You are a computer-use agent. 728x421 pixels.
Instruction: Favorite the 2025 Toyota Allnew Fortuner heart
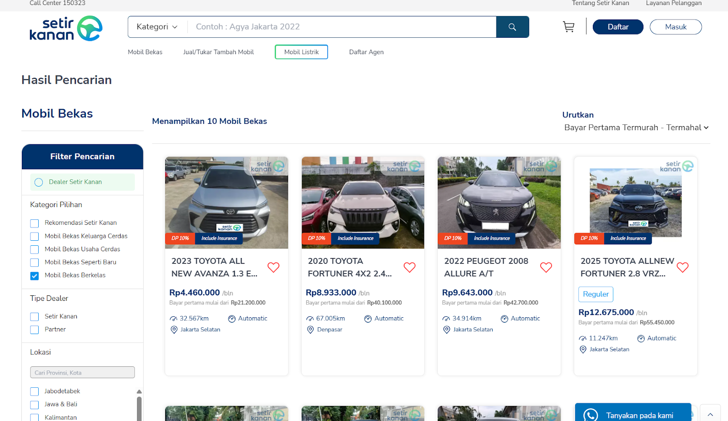tap(682, 267)
